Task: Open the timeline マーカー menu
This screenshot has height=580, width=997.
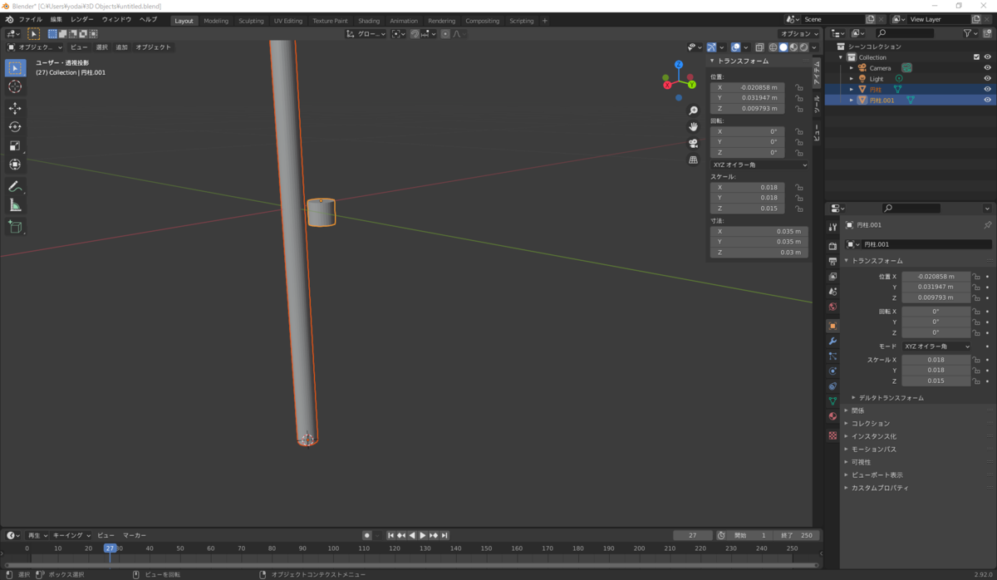Action: point(135,536)
